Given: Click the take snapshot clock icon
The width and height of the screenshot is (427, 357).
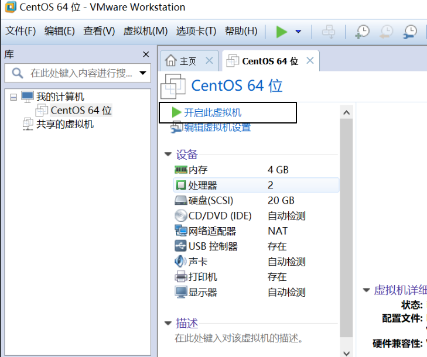Looking at the screenshot, I should point(363,32).
